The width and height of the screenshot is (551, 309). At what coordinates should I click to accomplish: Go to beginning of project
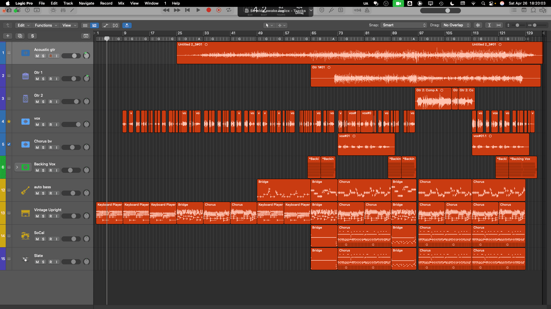(x=187, y=10)
